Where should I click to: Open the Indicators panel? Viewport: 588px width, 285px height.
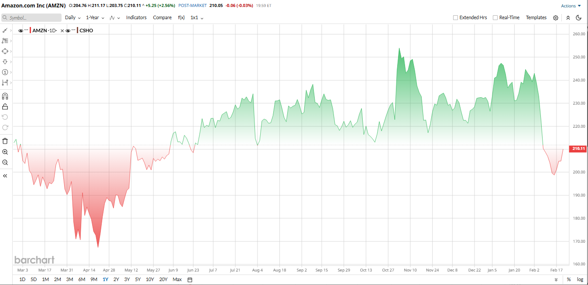click(x=137, y=18)
